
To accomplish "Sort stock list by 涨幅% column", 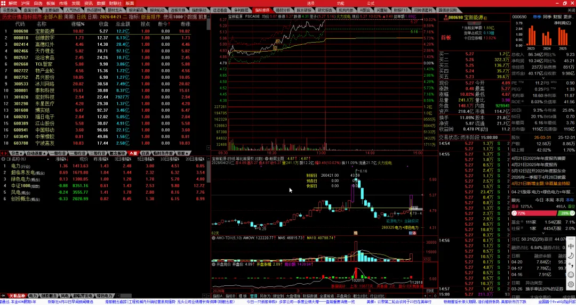I will click(78, 24).
